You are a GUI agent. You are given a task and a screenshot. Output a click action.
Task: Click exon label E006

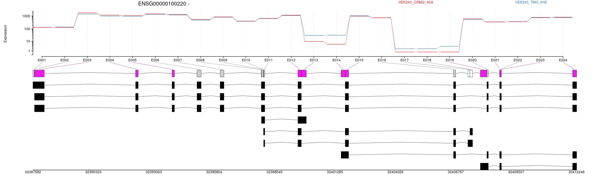click(155, 60)
